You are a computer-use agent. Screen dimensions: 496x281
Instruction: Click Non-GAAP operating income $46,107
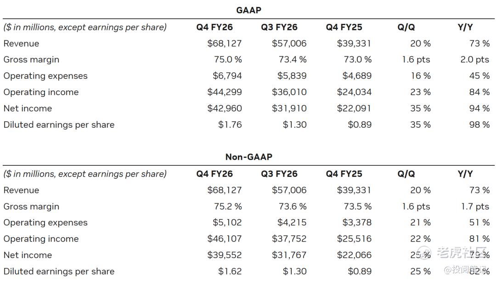pyautogui.click(x=225, y=239)
